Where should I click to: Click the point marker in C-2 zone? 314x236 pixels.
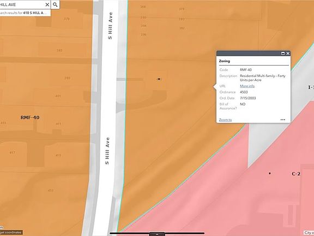270,173
